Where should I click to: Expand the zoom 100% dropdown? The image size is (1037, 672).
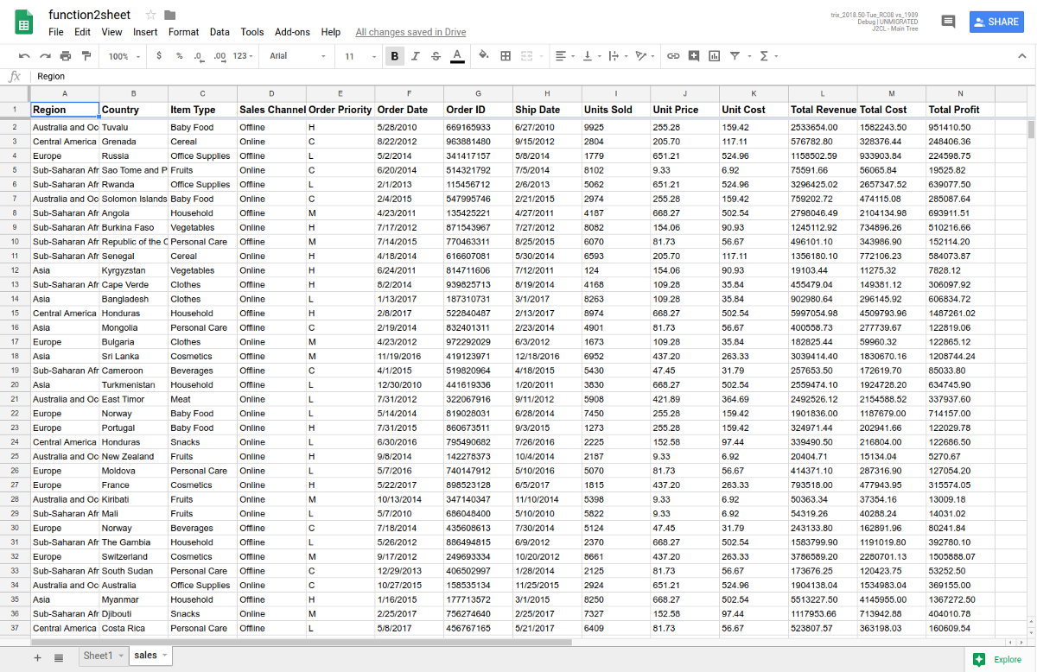(x=124, y=56)
